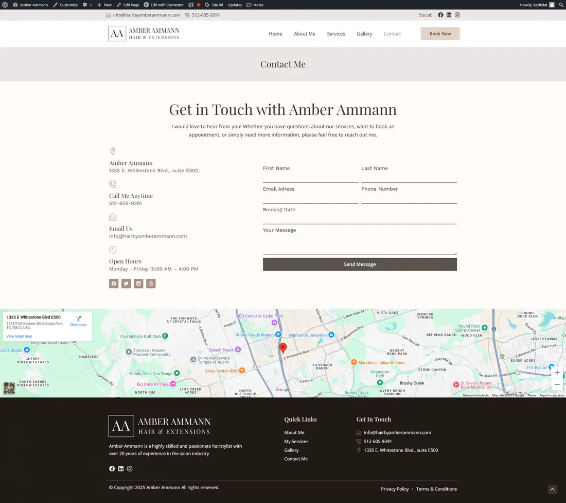Image resolution: width=566 pixels, height=503 pixels.
Task: Click the back-to-top arrow button
Action: click(552, 490)
